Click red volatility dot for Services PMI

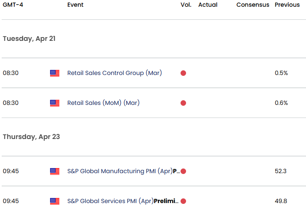183,201
